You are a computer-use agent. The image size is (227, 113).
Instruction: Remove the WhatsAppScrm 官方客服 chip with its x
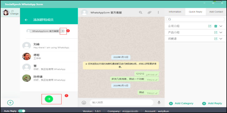[63, 31]
